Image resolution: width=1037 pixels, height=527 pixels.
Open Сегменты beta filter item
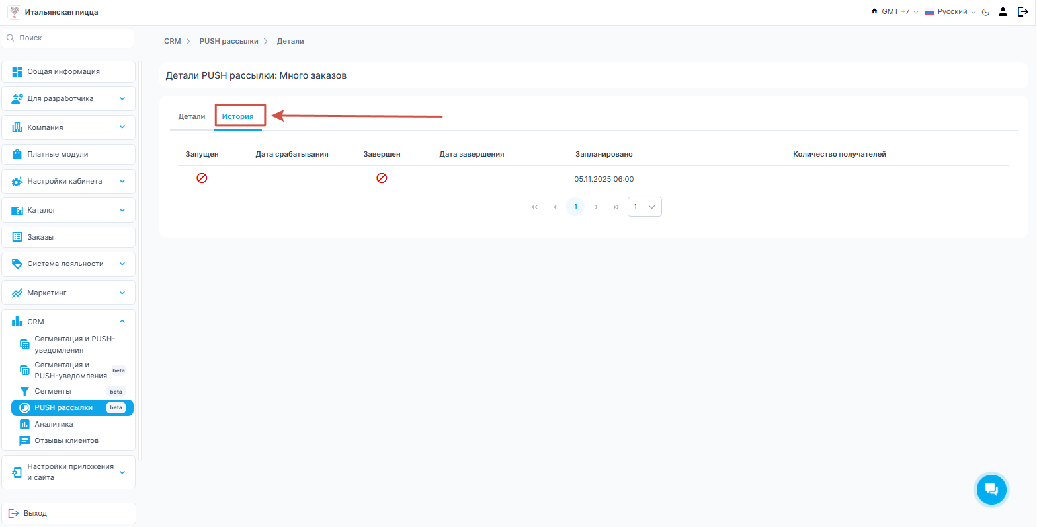(53, 391)
